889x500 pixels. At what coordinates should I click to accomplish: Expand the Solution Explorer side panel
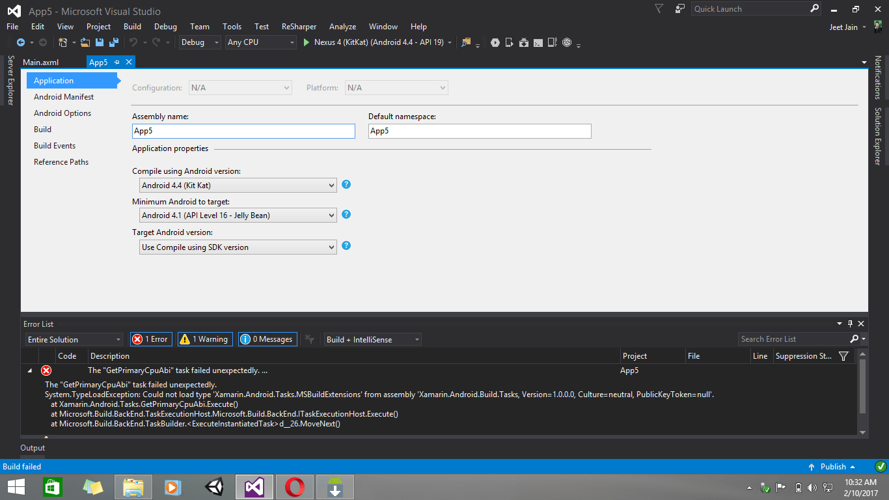pos(878,136)
